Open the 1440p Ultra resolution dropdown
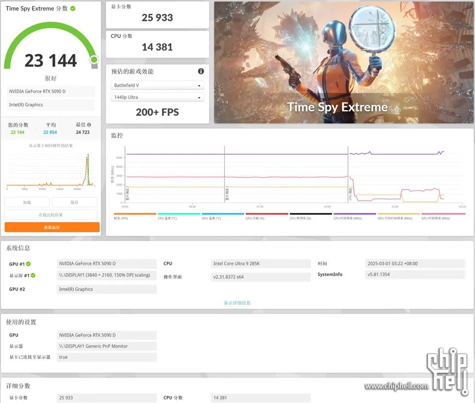The height and width of the screenshot is (403, 475). pos(157,97)
